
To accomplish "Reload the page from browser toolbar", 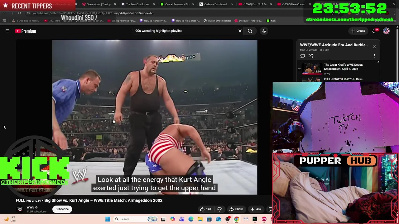I will tap(19, 13).
